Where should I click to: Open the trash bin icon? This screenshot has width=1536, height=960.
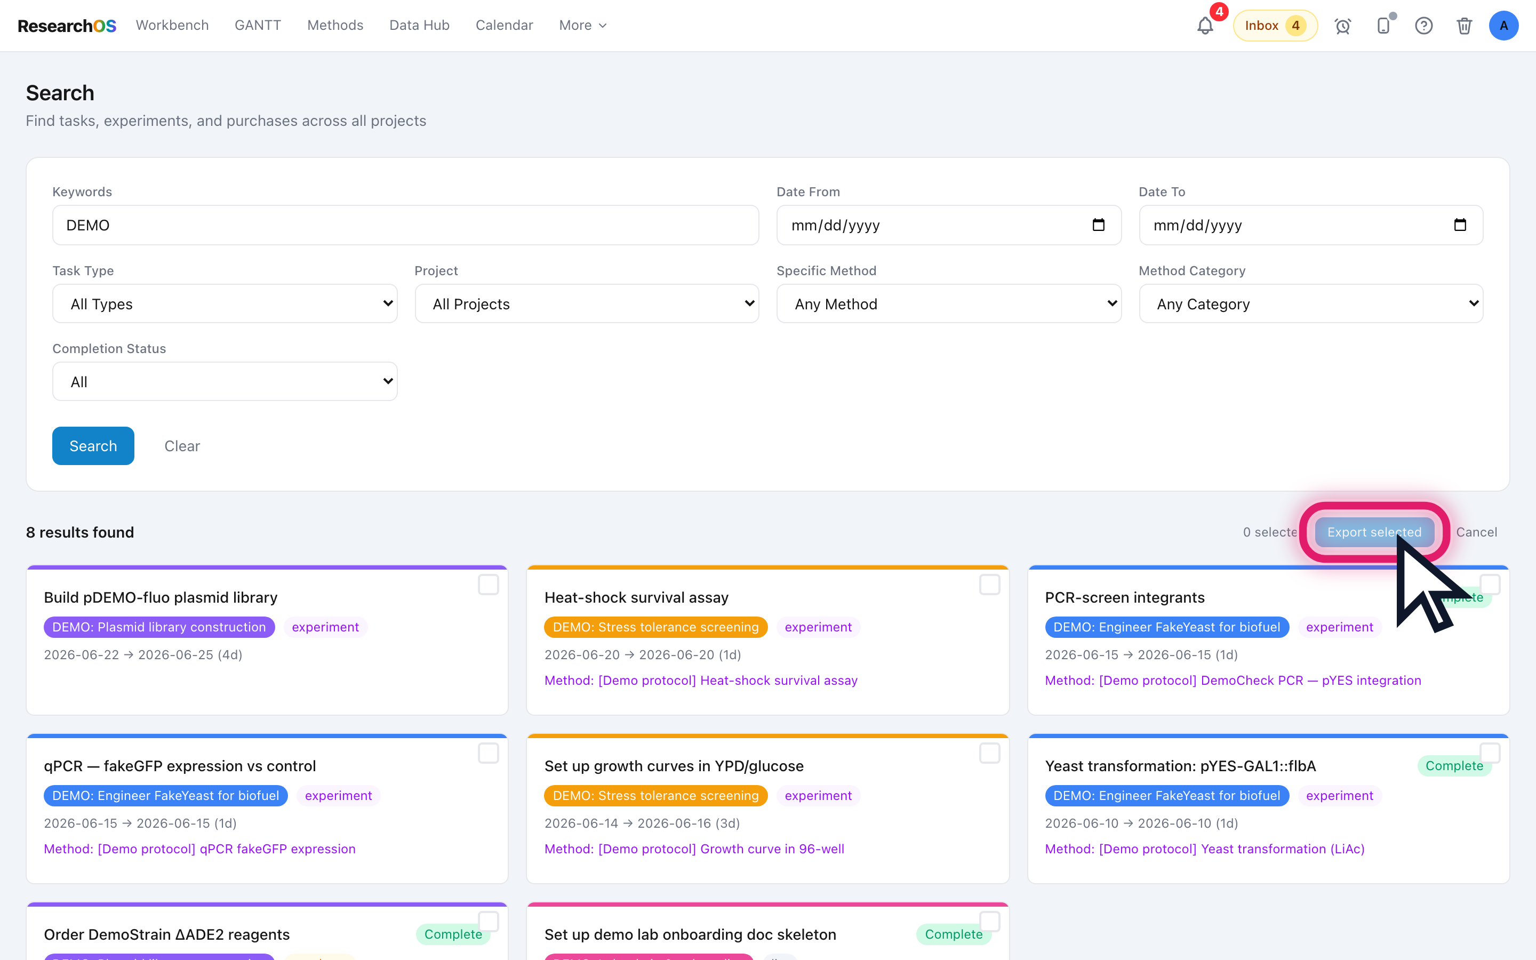click(x=1465, y=26)
